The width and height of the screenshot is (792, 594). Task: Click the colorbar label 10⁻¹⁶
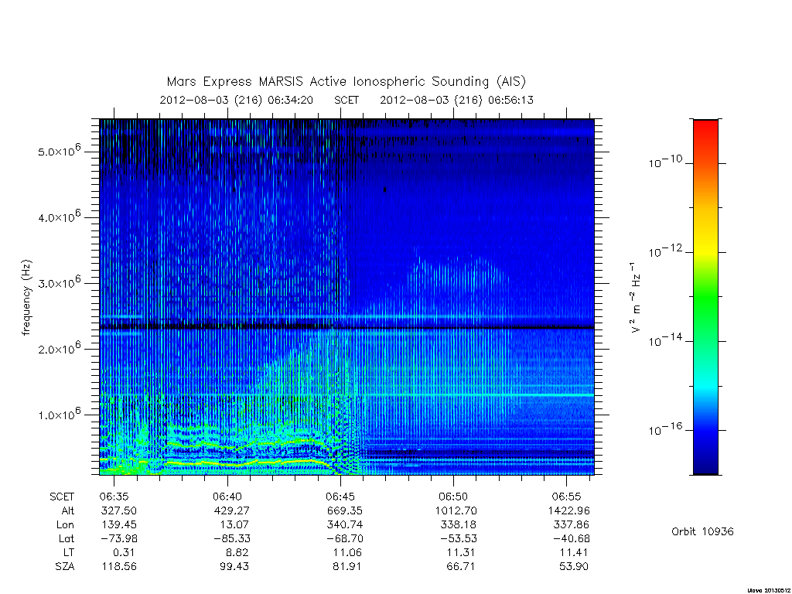664,428
